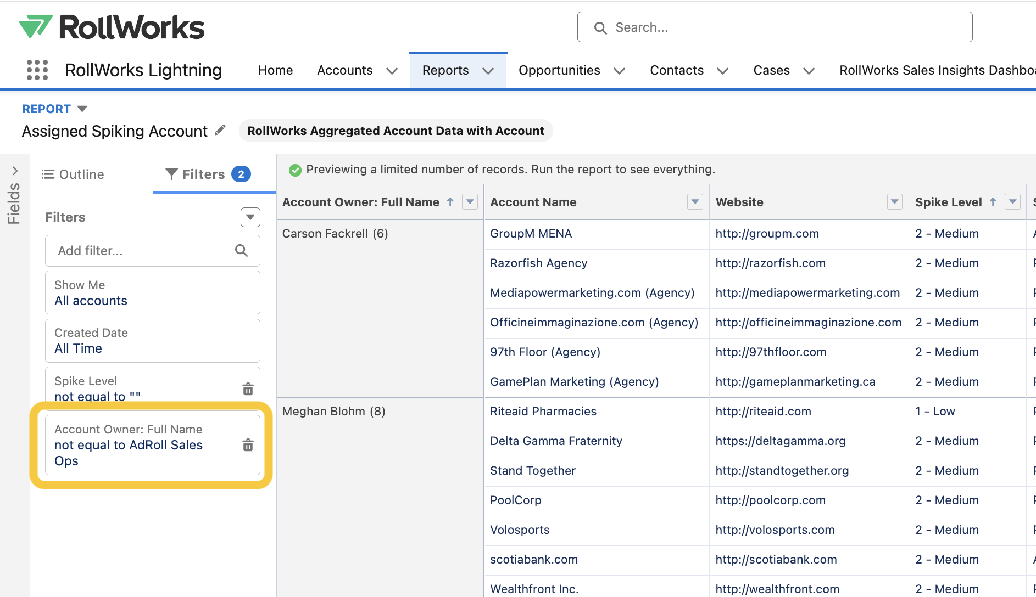Image resolution: width=1036 pixels, height=597 pixels.
Task: Edit the Created Date All Time filter
Action: coord(152,341)
